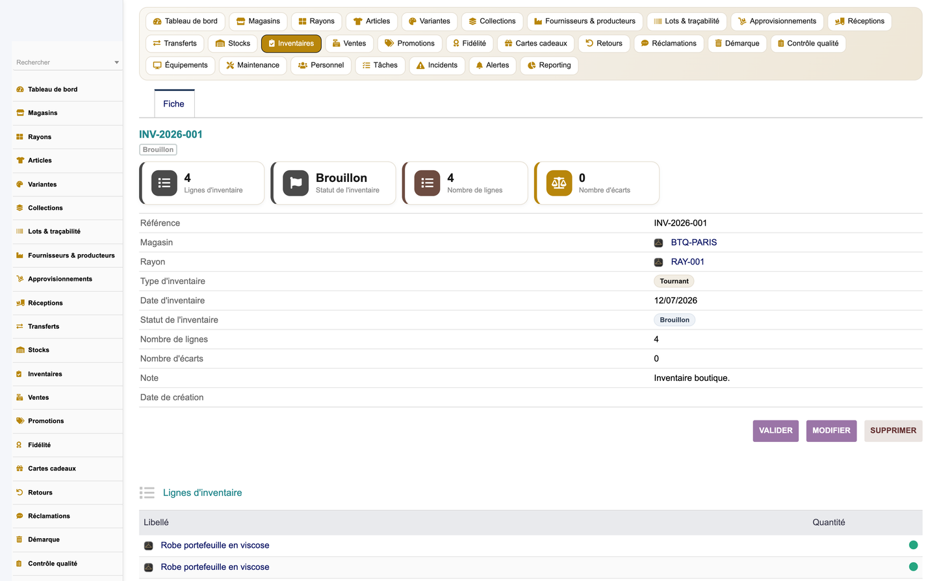Open the RAY-001 rayon link

click(688, 262)
